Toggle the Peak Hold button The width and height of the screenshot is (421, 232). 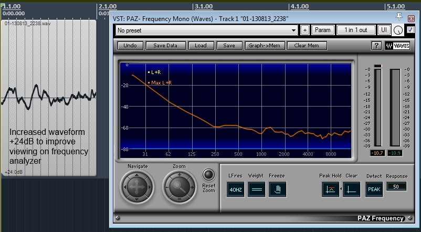[330, 189]
